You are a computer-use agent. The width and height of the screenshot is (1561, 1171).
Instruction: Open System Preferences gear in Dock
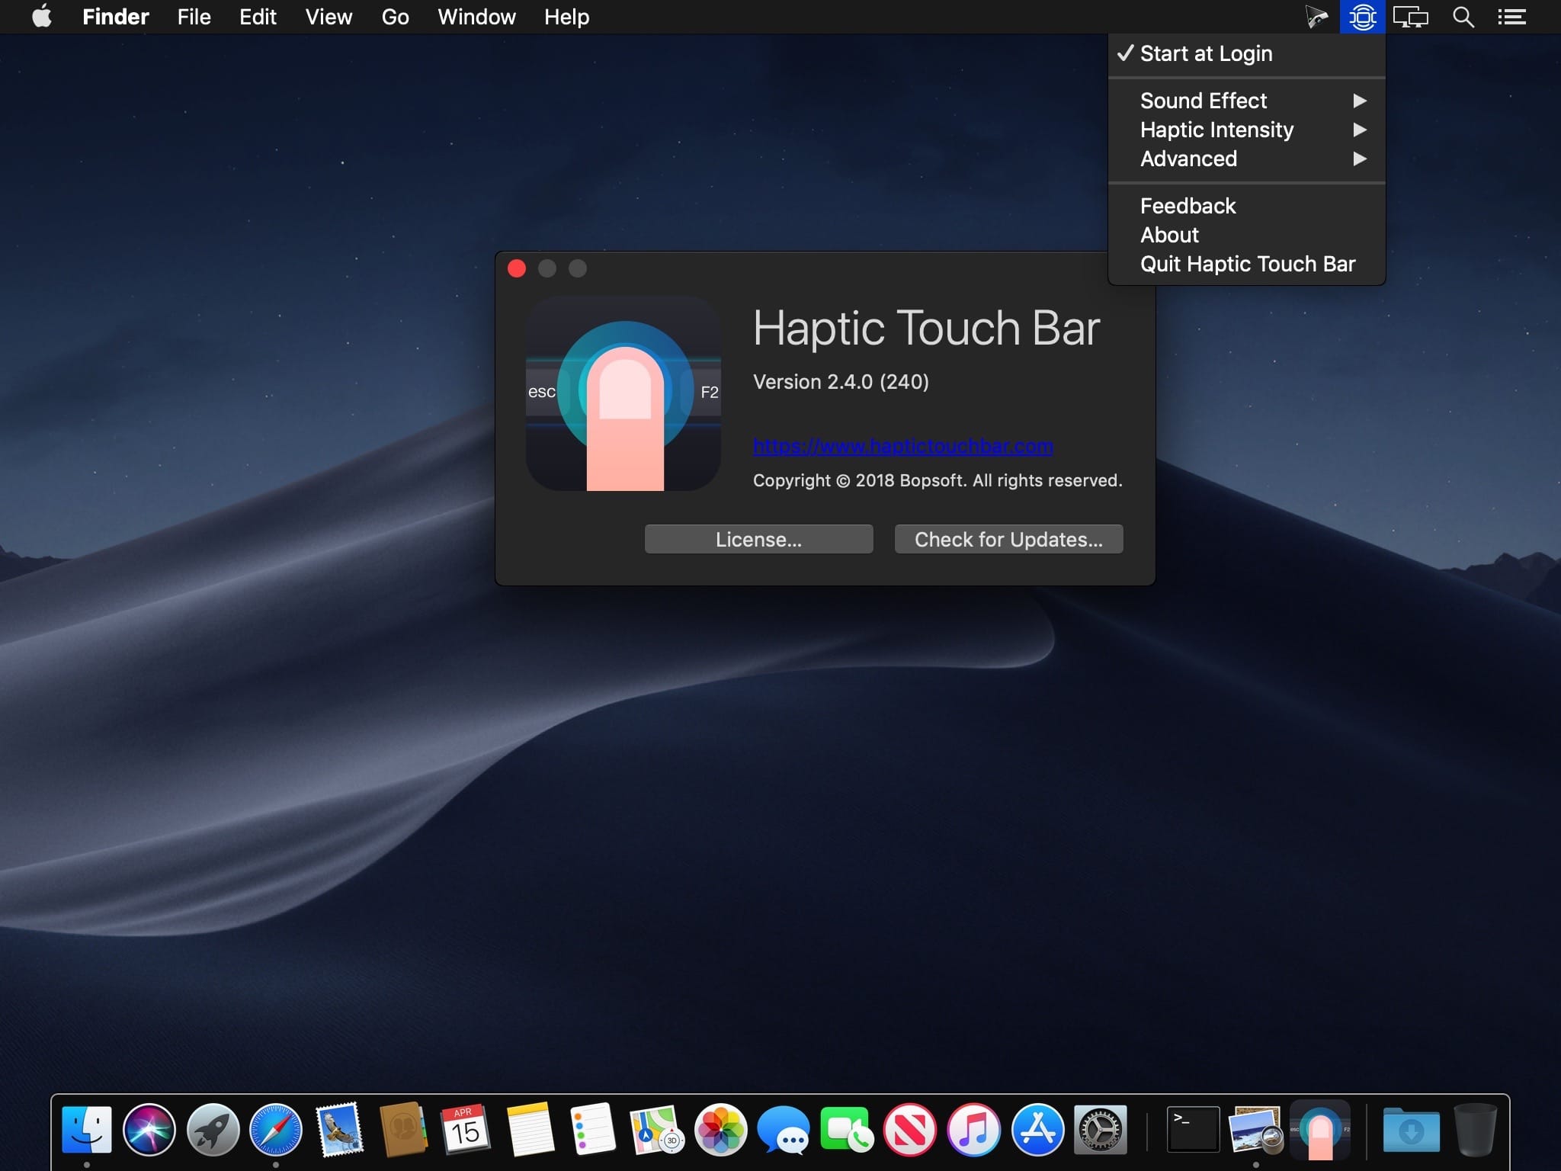1100,1129
